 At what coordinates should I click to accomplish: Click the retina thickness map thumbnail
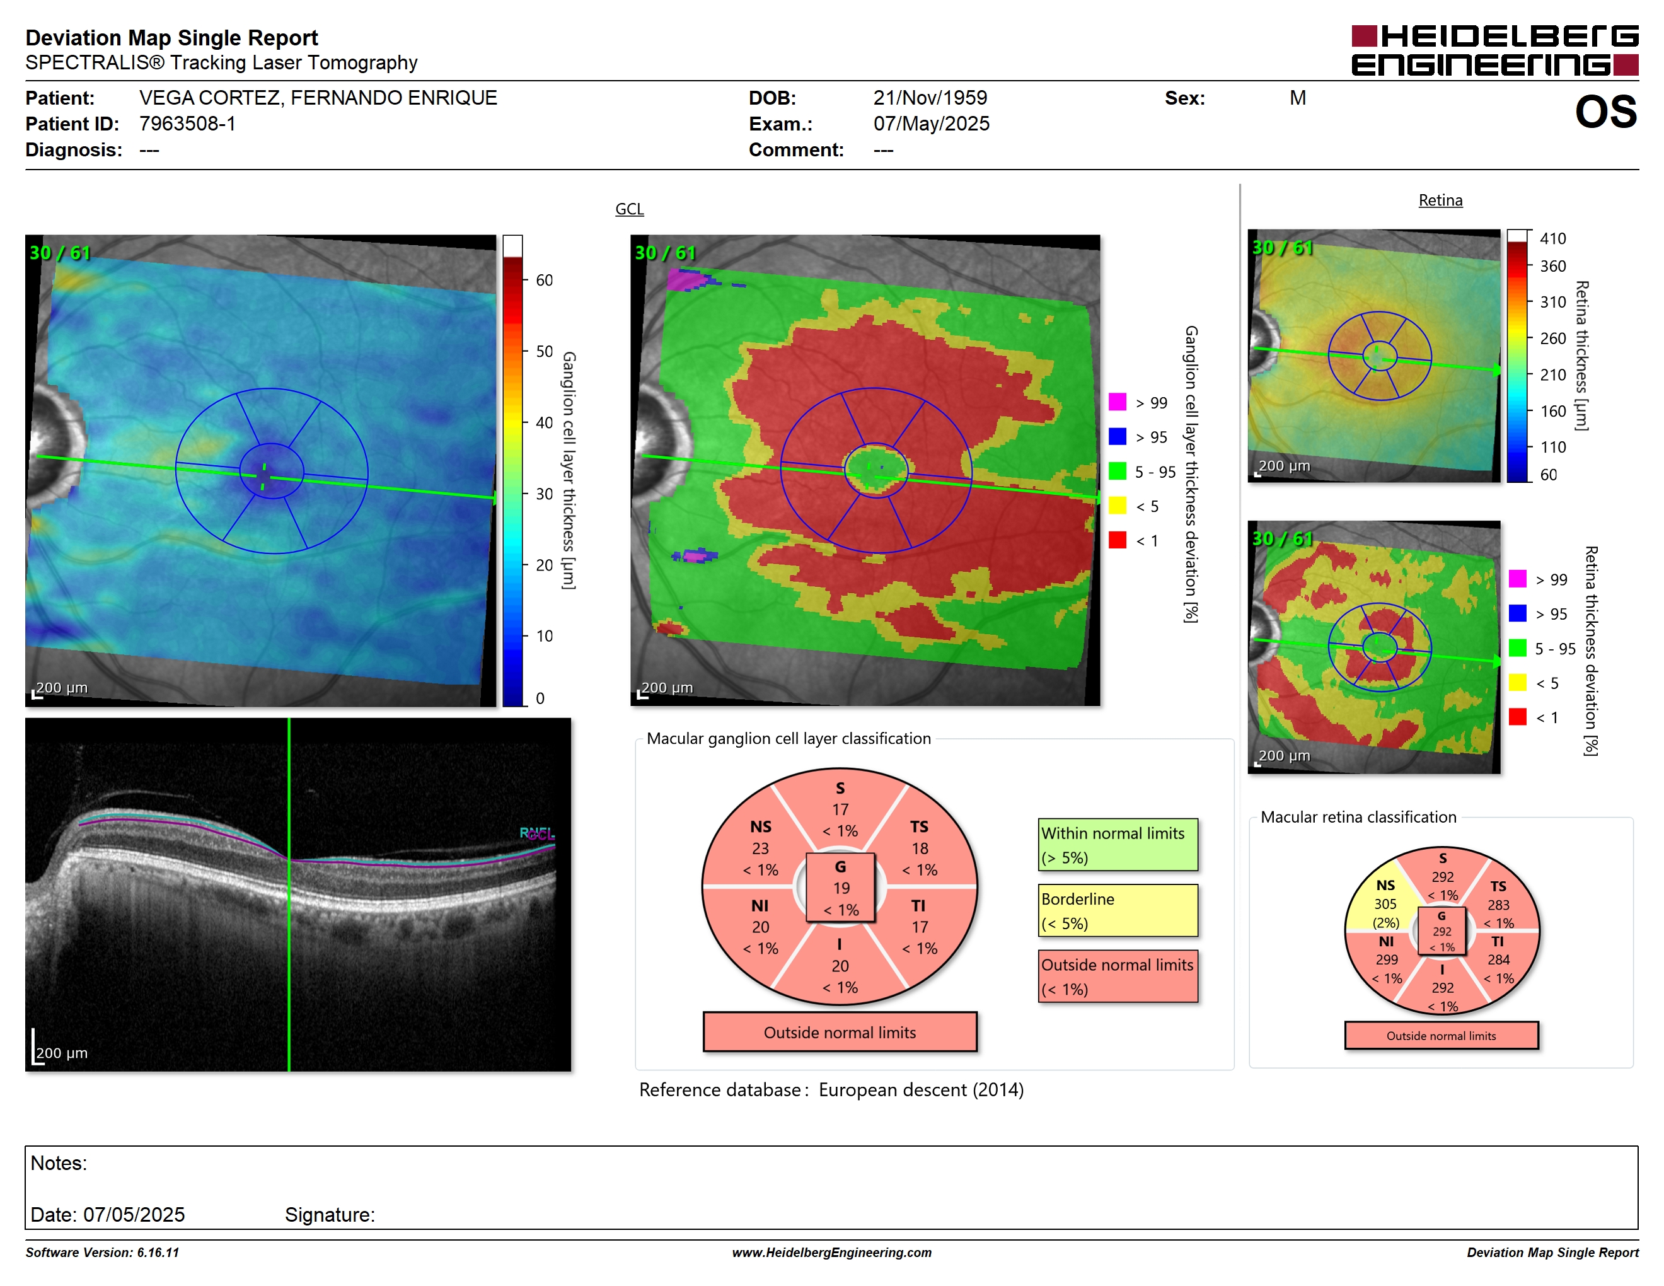coord(1373,356)
